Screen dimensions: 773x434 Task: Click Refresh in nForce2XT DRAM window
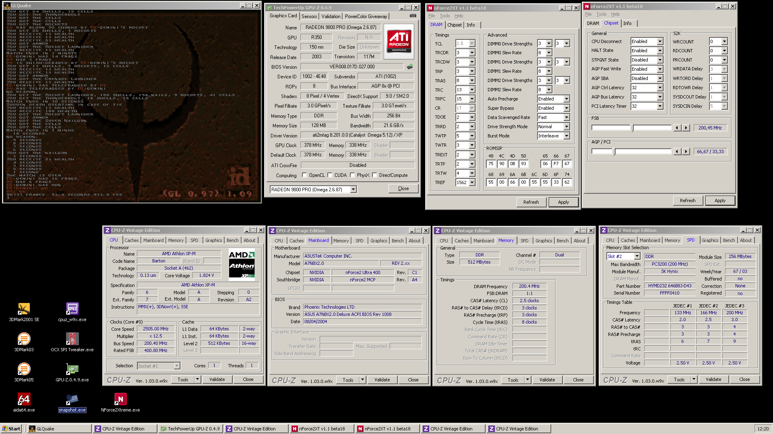[x=531, y=202]
